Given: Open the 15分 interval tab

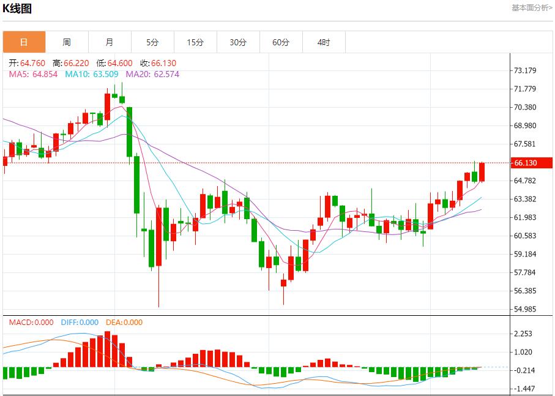Looking at the screenshot, I should click(x=195, y=42).
